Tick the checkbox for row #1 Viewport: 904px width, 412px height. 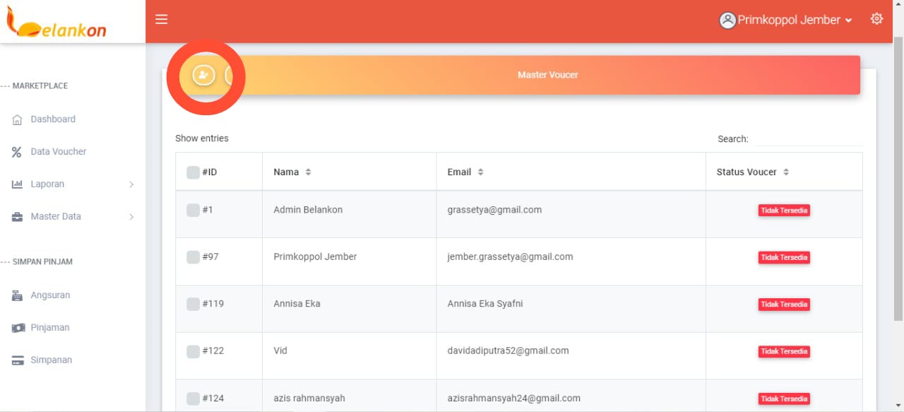193,210
